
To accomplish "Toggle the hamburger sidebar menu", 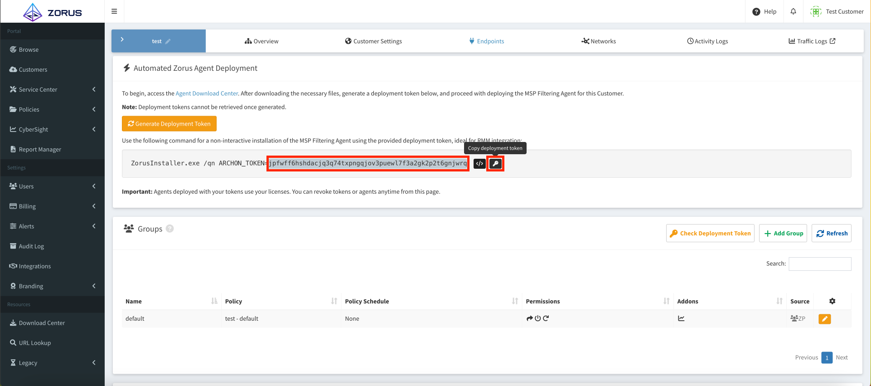I will (x=114, y=11).
